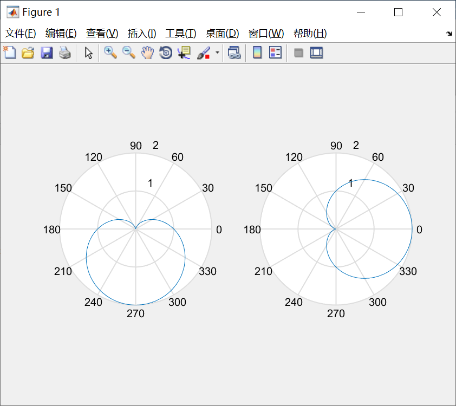This screenshot has width=456, height=406.
Task: Activate the Zoom In magnifier tool
Action: pos(110,53)
